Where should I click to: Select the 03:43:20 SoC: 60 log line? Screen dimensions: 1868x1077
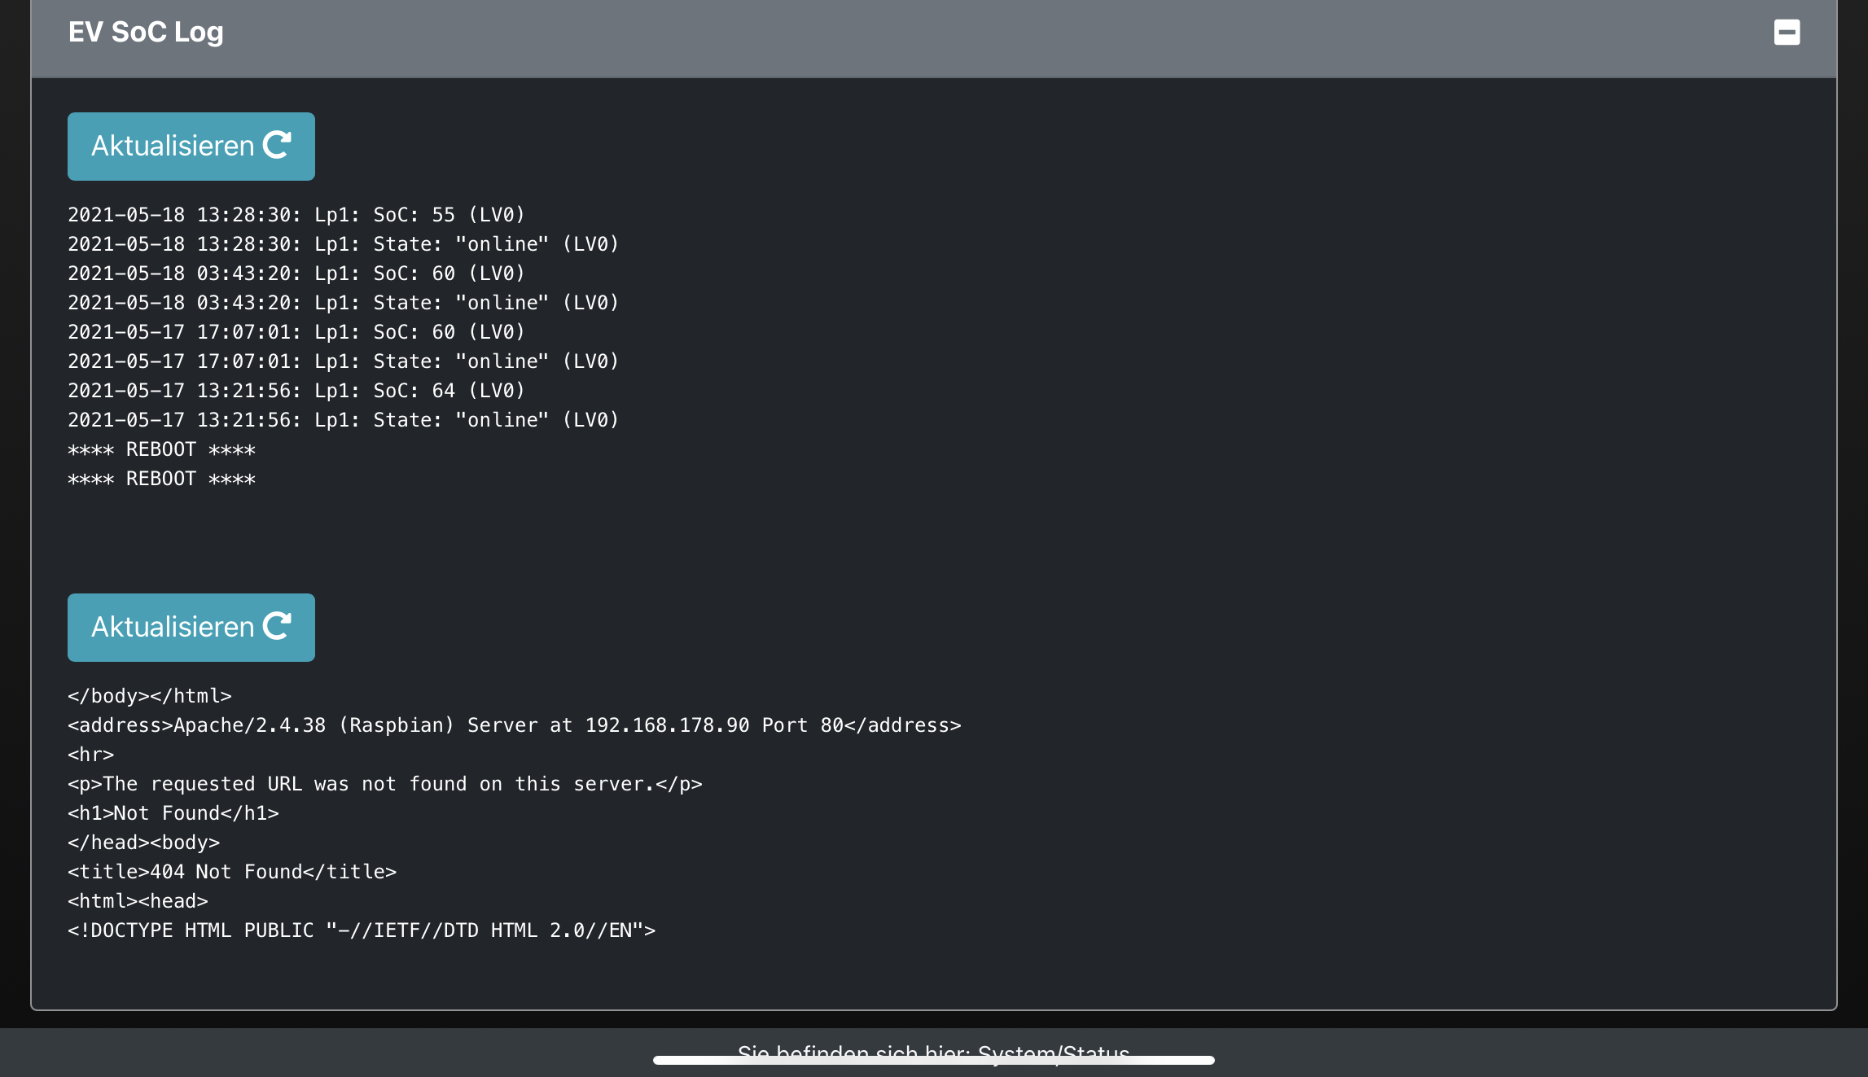[x=296, y=274]
